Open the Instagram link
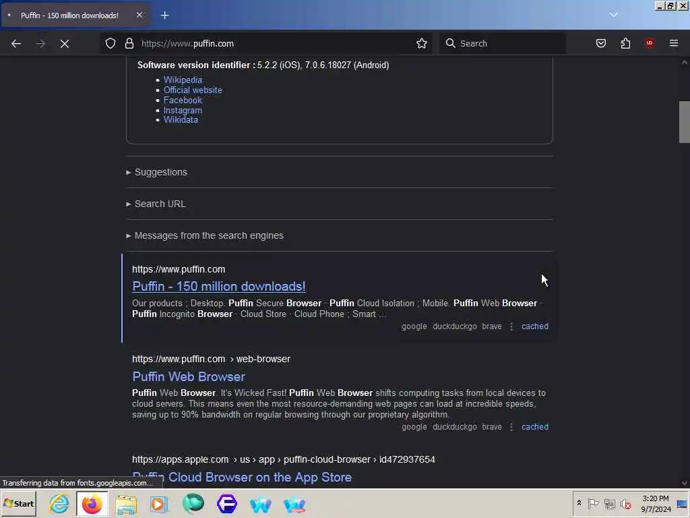 pyautogui.click(x=183, y=110)
